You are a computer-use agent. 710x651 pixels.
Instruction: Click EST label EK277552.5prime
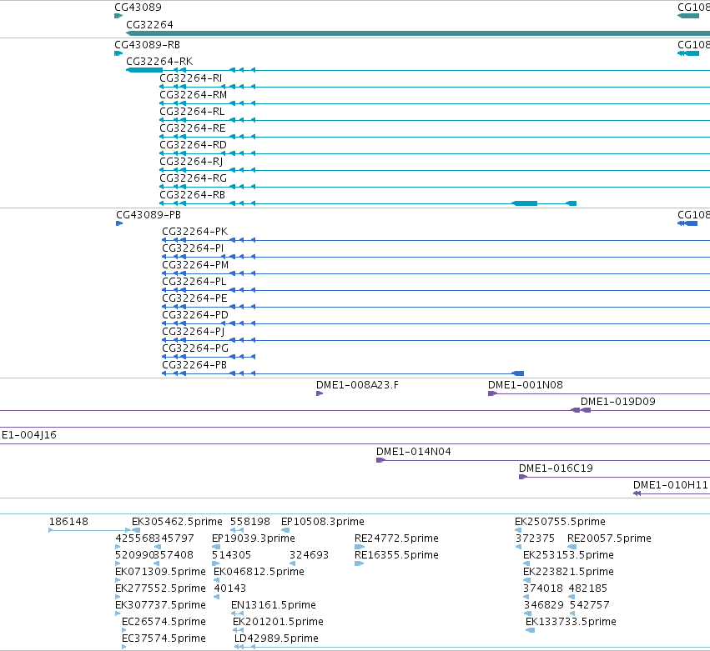click(x=161, y=588)
